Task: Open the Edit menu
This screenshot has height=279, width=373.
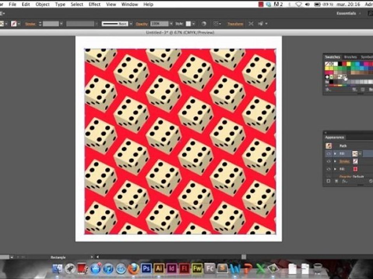Action: [x=26, y=4]
